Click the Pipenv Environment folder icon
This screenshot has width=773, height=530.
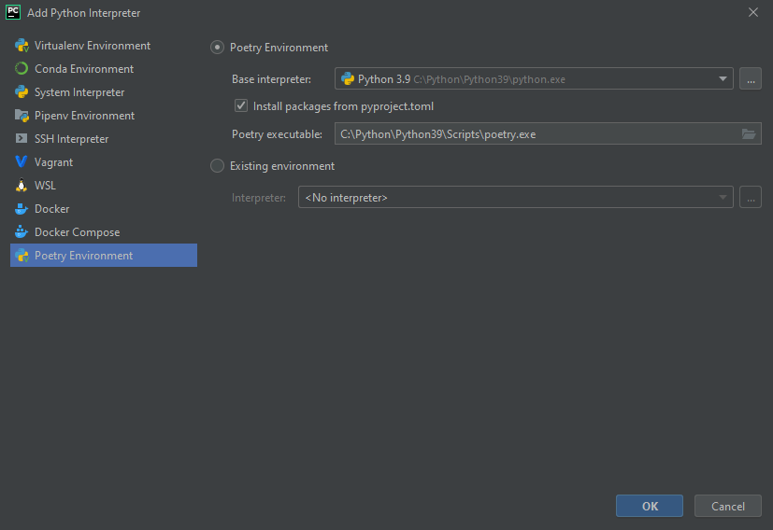pos(21,116)
